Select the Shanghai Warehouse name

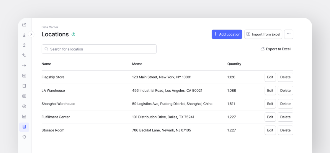coord(58,104)
